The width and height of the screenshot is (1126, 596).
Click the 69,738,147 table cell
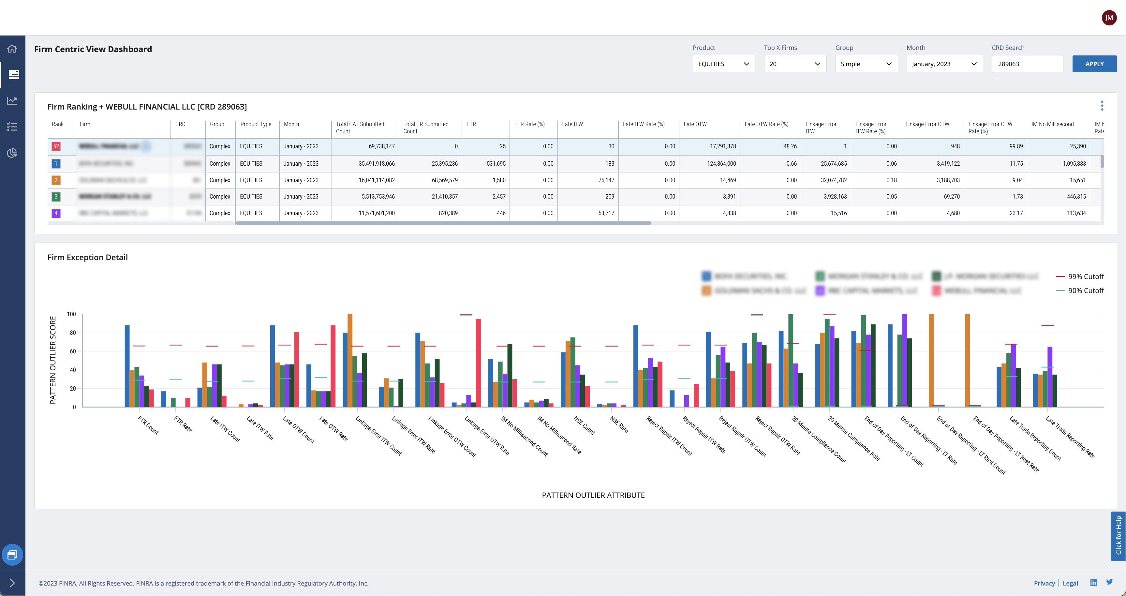tap(365, 146)
